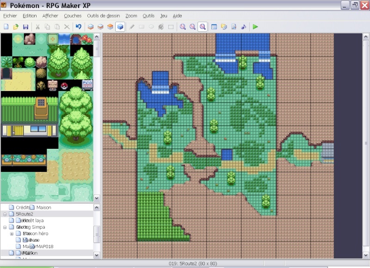This screenshot has width=370, height=268.
Task: Select the Rectangle drawing tool
Action: tap(142, 27)
